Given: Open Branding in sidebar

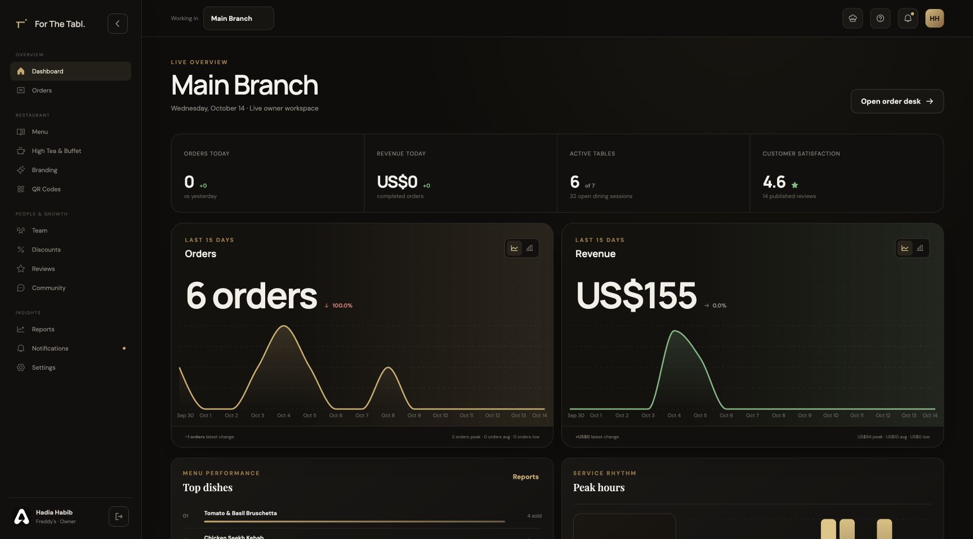Looking at the screenshot, I should click(70, 170).
